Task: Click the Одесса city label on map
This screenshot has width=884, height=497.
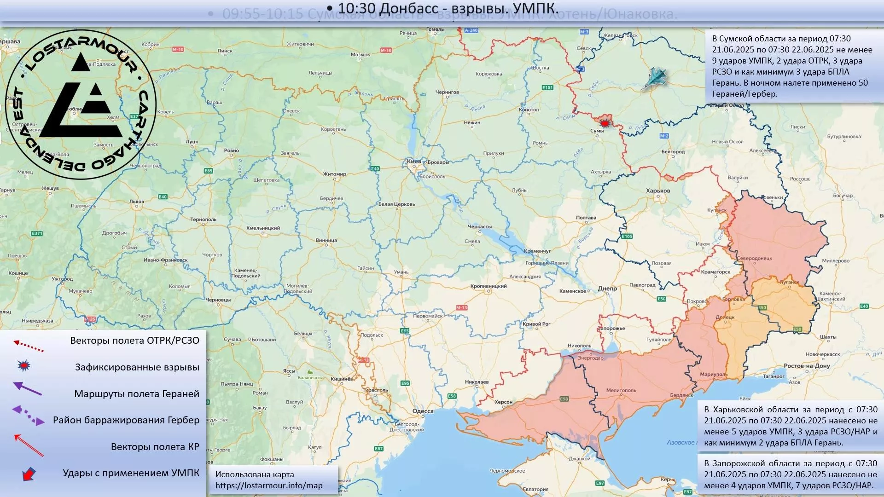Action: (x=423, y=411)
